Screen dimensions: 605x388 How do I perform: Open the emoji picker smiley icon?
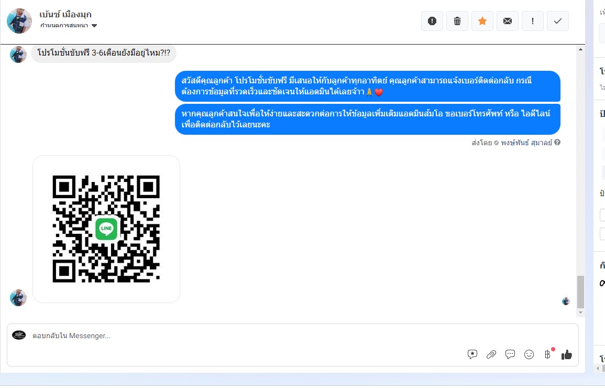[529, 354]
